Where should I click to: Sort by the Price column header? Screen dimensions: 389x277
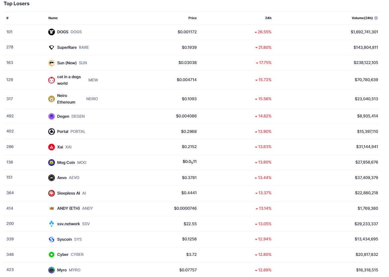point(192,18)
